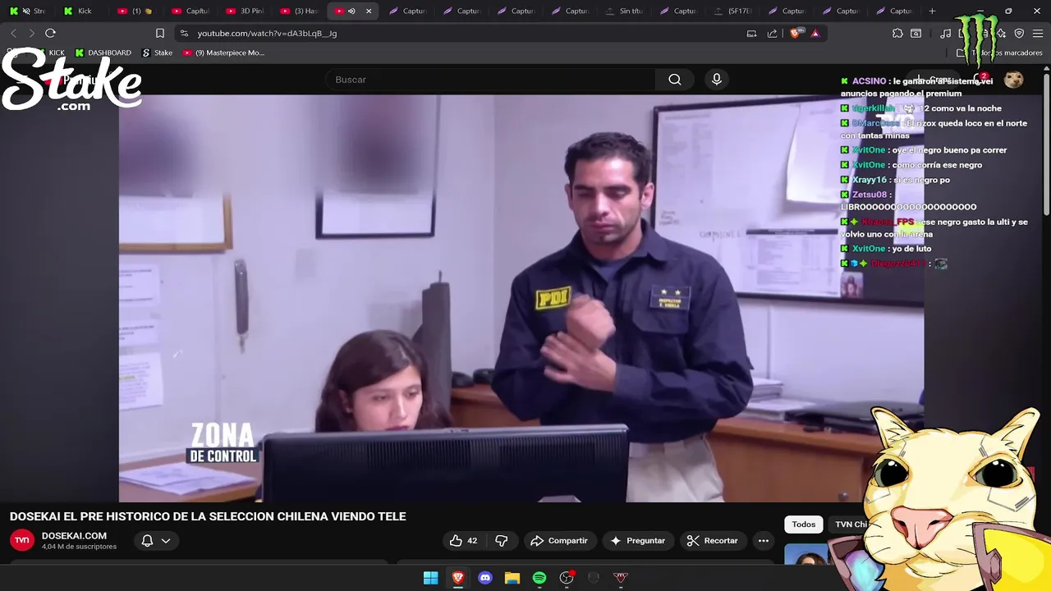Reload the YouTube page
Image resolution: width=1051 pixels, height=591 pixels.
pyautogui.click(x=50, y=34)
